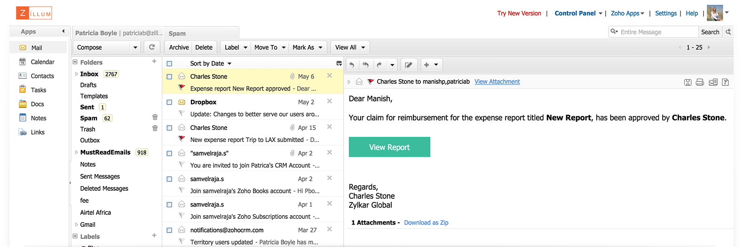Screen dimensions: 743x247
Task: Check the samvelraja.s Zoho Books email
Action: click(x=169, y=179)
